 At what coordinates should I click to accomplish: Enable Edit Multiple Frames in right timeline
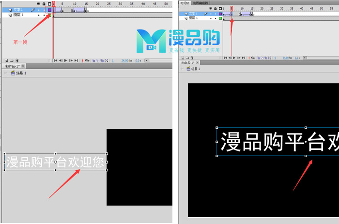point(266,58)
